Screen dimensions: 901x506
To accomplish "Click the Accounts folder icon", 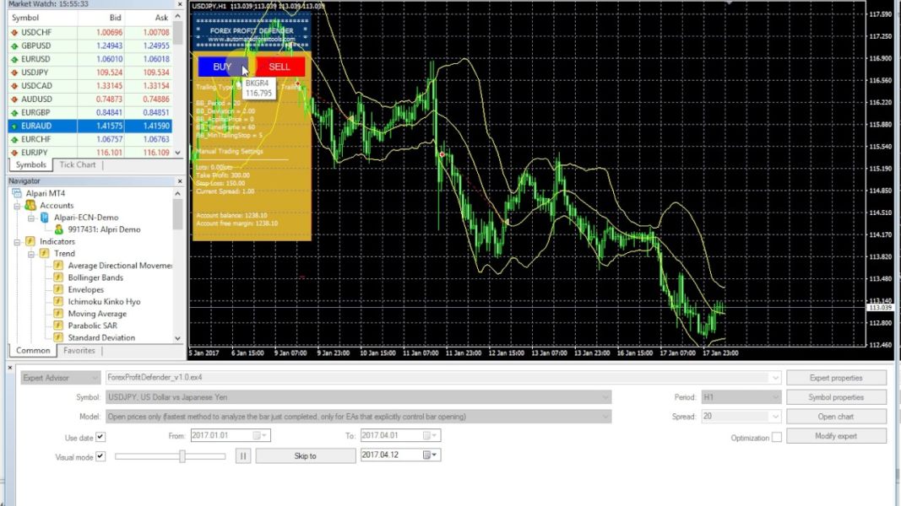I will [x=30, y=205].
